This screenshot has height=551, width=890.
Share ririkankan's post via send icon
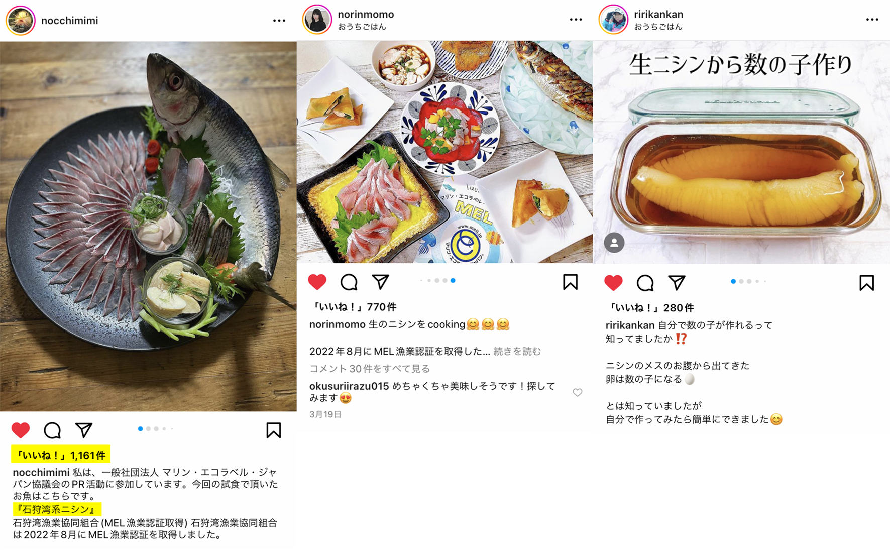point(677,283)
